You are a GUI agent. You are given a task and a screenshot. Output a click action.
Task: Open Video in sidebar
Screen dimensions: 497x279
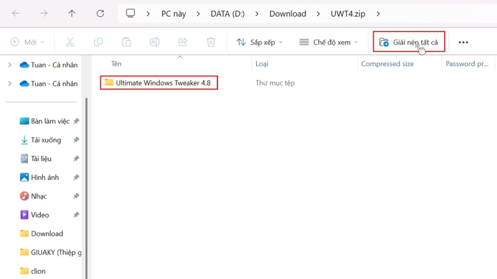click(34, 215)
